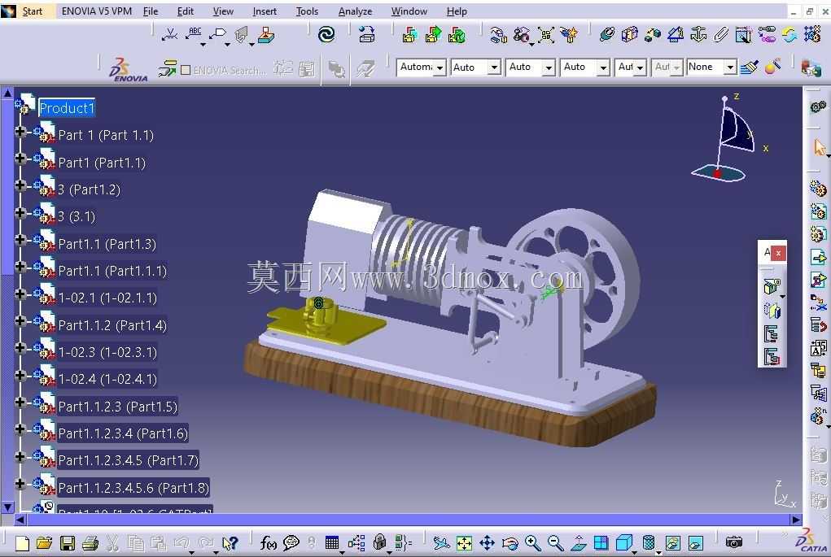The image size is (831, 557).
Task: Select Part1.1.2.3 (Part1.5) tree item
Action: pyautogui.click(x=118, y=407)
